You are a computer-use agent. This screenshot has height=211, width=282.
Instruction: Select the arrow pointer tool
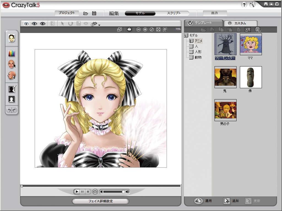click(63, 24)
